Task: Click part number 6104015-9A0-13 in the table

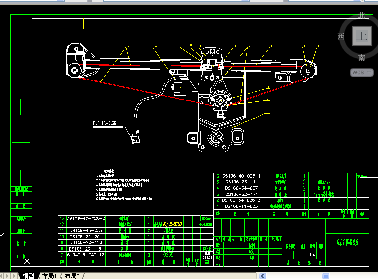Action: (85, 255)
